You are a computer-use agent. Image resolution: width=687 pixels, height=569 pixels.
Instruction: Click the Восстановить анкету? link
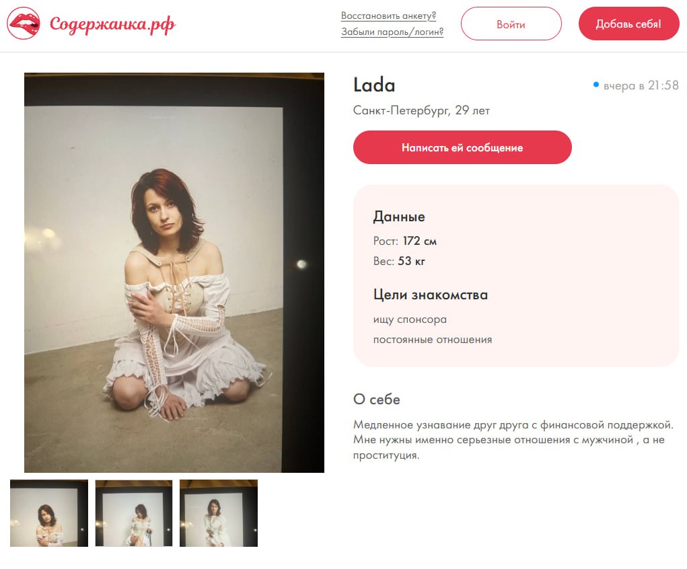(388, 15)
